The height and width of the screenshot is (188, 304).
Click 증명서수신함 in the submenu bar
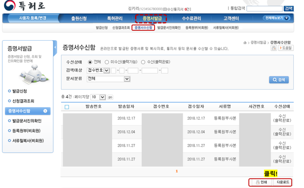click(143, 28)
